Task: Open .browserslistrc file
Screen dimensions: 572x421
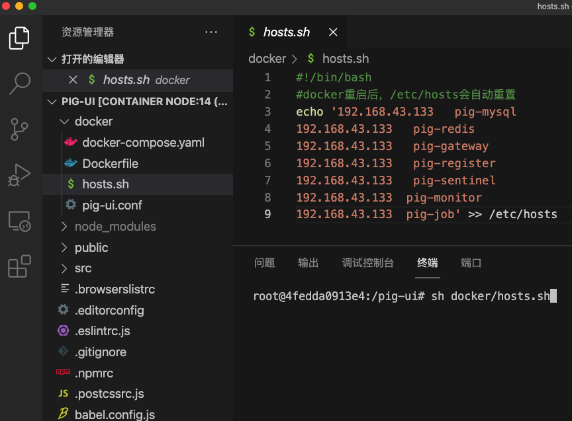Action: [115, 289]
